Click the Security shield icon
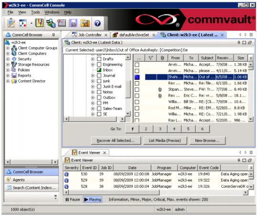Image resolution: width=257 pixels, height=216 pixels. pyautogui.click(x=14, y=59)
